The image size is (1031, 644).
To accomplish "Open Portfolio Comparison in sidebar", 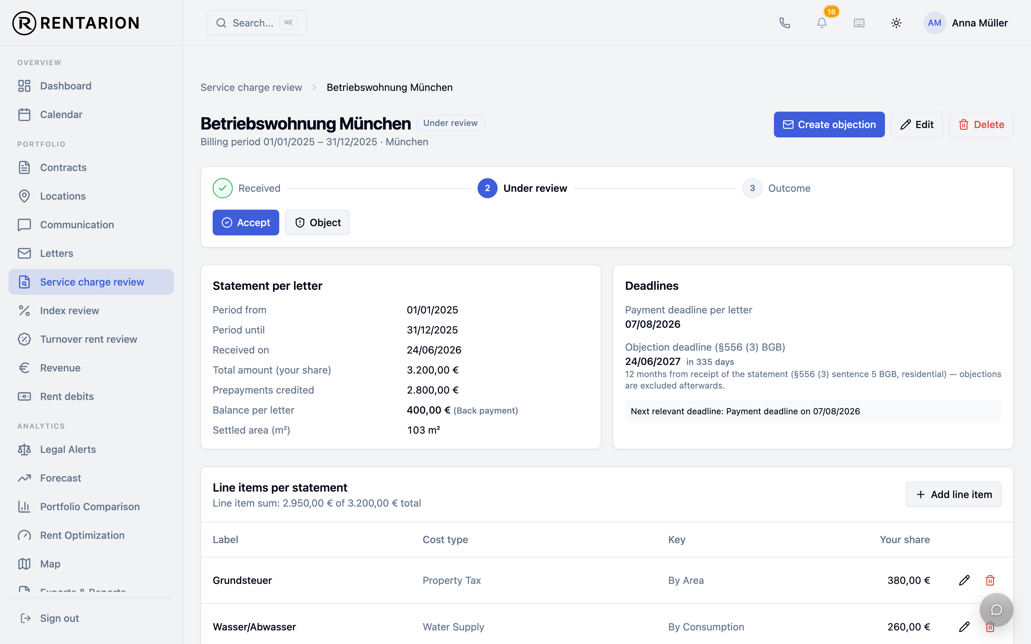I will point(91,506).
